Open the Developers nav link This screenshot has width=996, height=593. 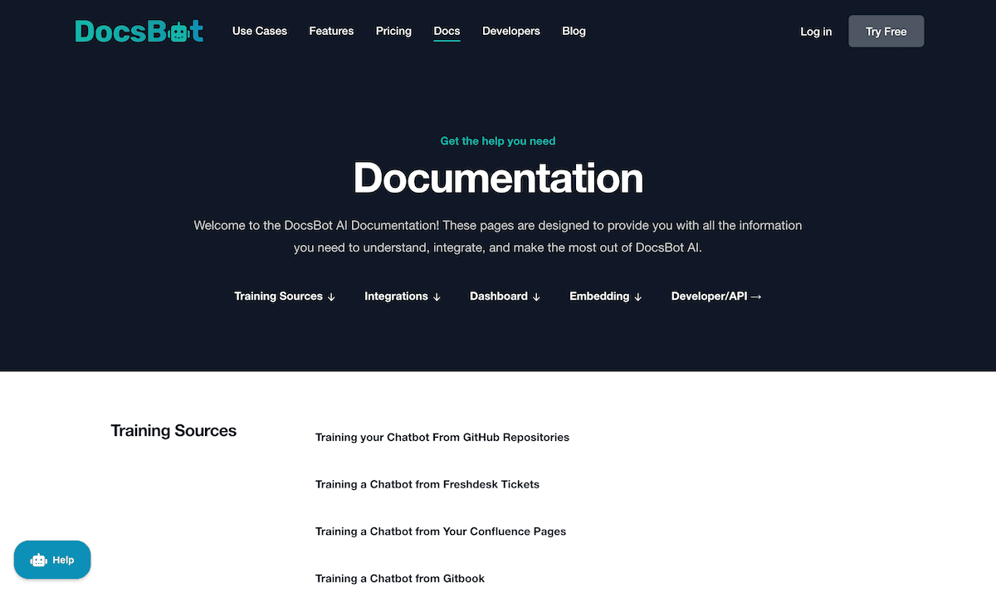511,31
